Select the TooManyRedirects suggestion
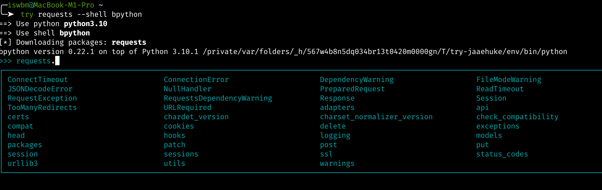This screenshot has height=190, width=602. pyautogui.click(x=42, y=108)
